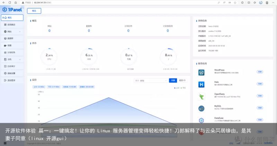The width and height of the screenshot is (277, 146).
Task: Click the WordPress app icon
Action: click(202, 73)
